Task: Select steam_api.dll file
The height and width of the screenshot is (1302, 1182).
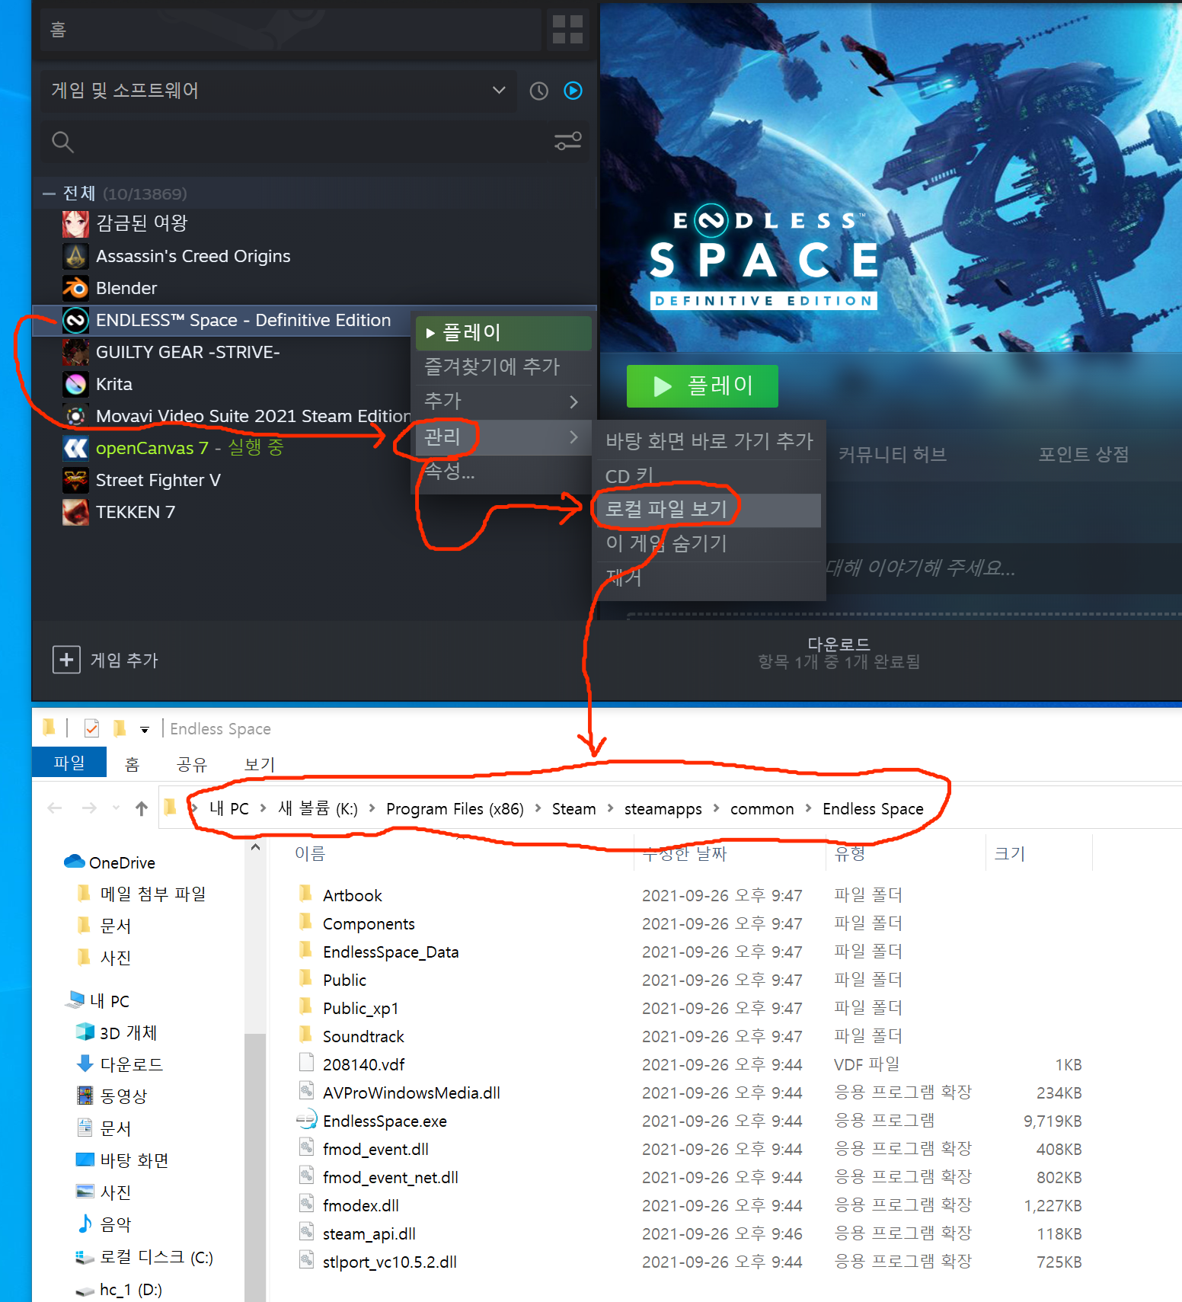Action: [x=369, y=1234]
